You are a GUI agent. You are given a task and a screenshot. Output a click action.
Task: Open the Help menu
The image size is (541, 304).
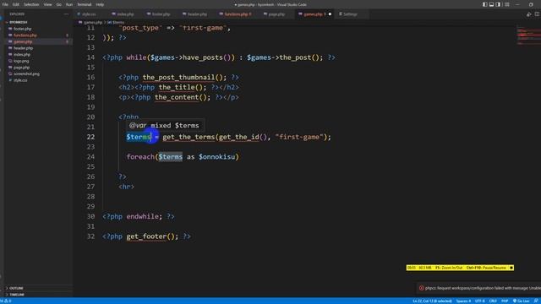point(100,4)
